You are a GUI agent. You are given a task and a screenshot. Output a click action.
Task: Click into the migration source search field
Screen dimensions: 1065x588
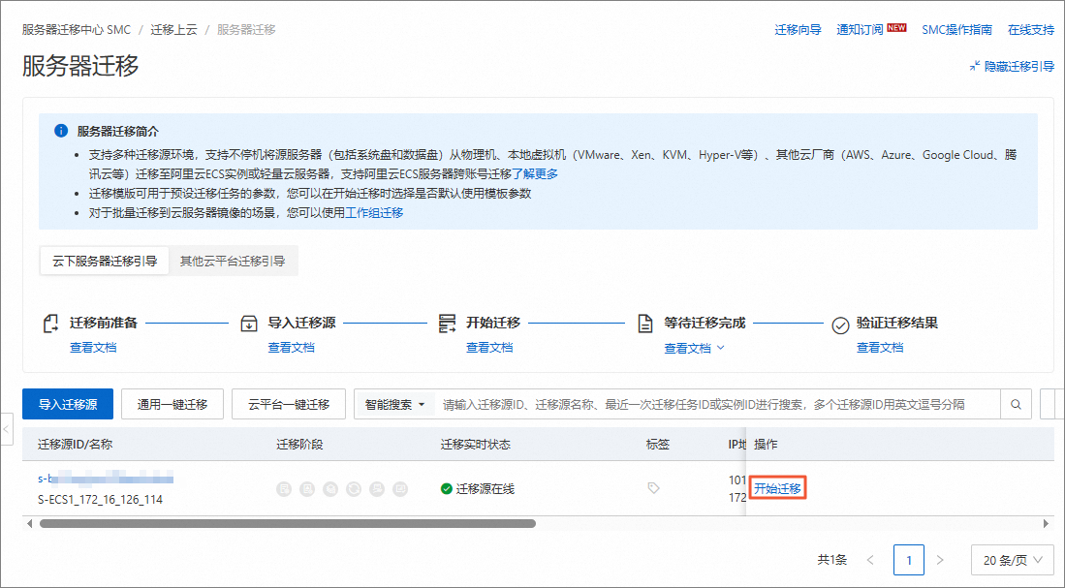[717, 405]
